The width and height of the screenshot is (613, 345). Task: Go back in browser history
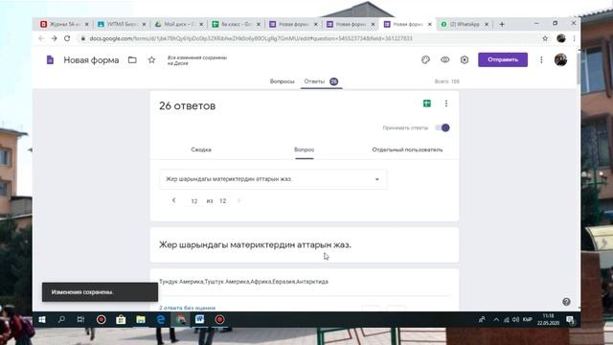pyautogui.click(x=41, y=38)
